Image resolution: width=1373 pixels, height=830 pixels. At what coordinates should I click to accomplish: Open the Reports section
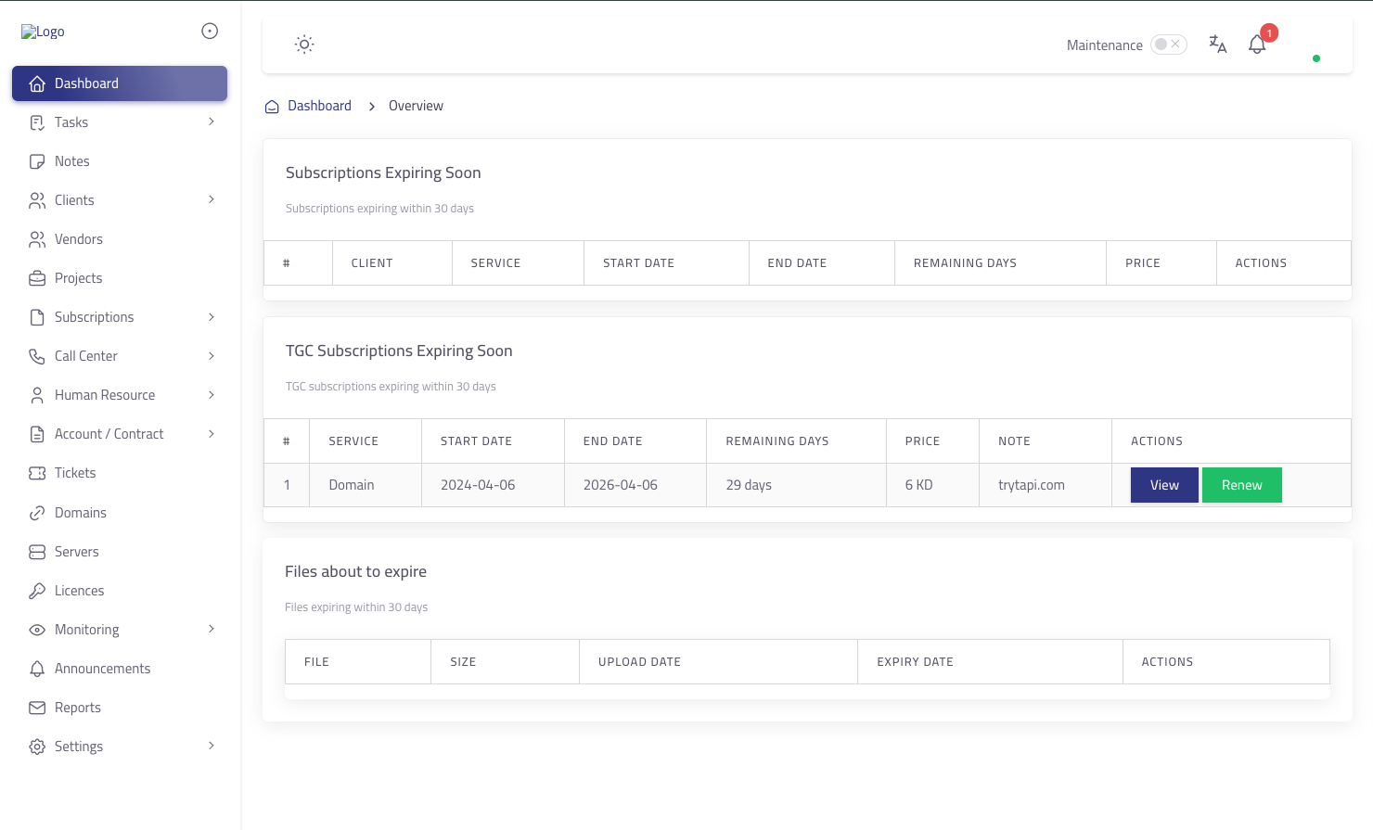pos(78,708)
